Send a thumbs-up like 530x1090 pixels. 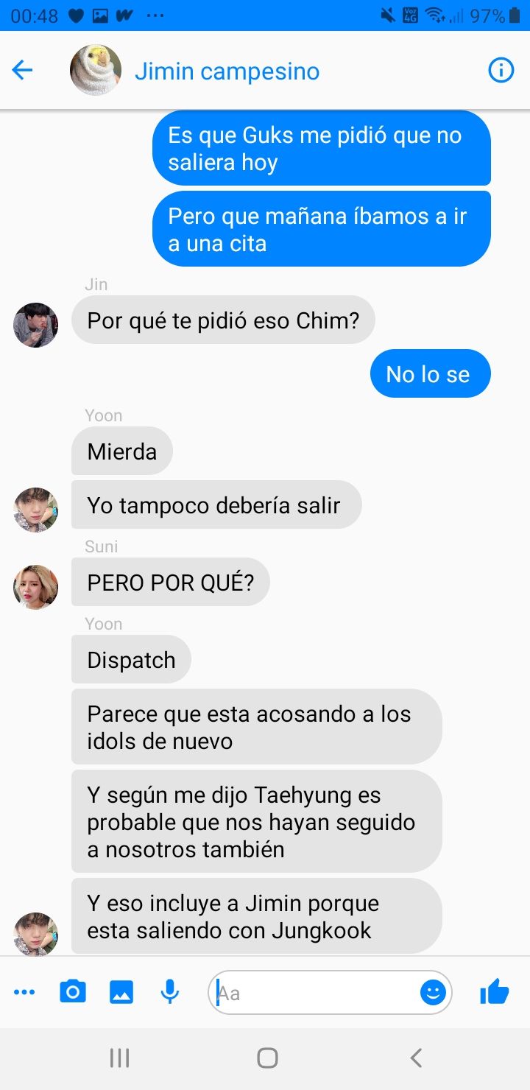(495, 992)
